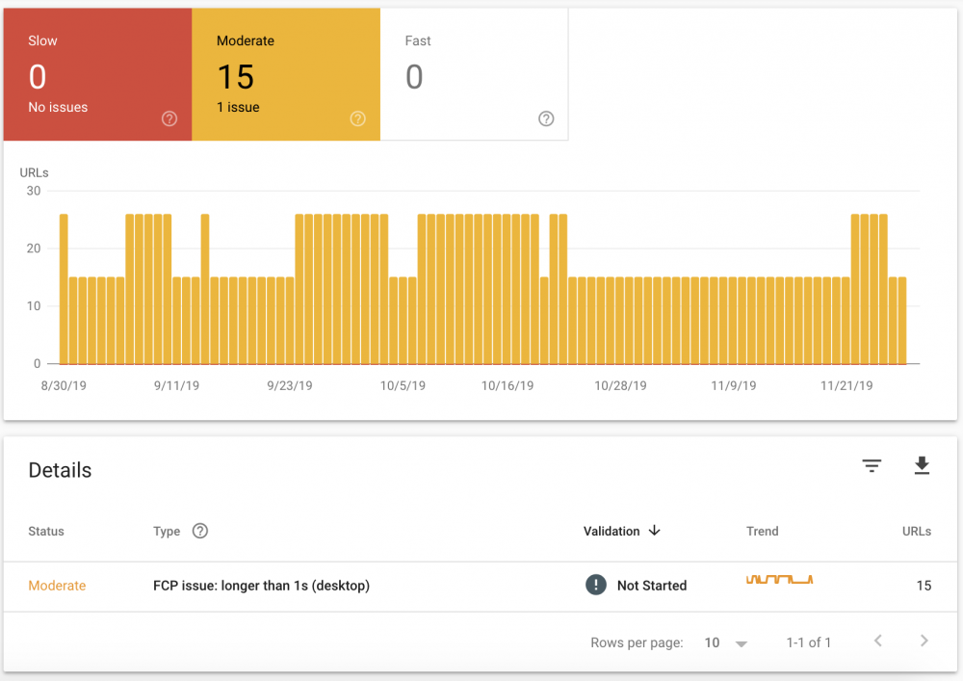The image size is (963, 681).
Task: Click help icon next to Type column
Action: 200,531
